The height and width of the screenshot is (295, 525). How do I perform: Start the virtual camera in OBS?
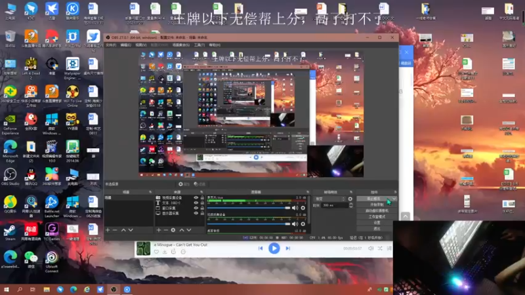[377, 210]
